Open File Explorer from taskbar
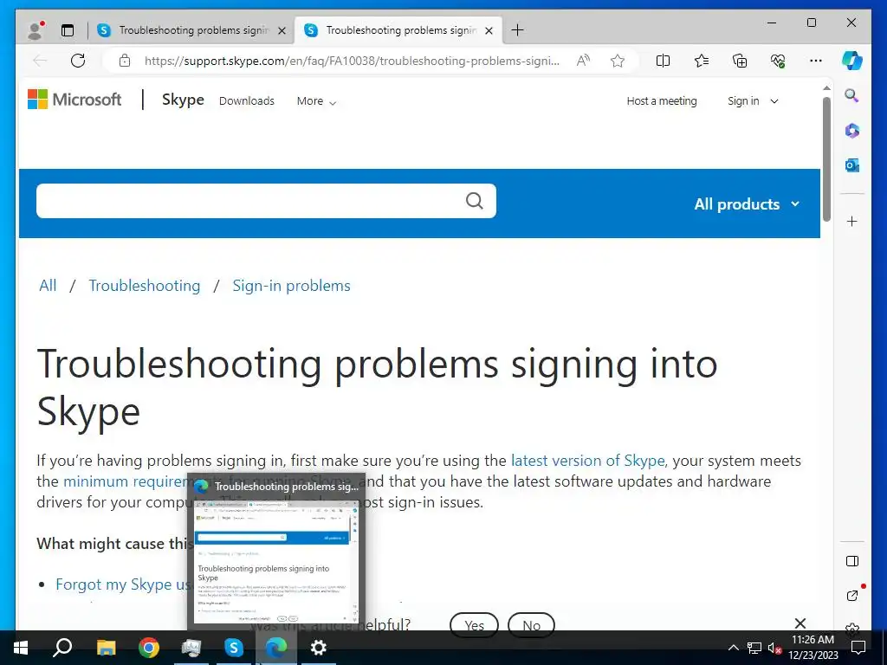Image resolution: width=887 pixels, height=665 pixels. coord(106,648)
